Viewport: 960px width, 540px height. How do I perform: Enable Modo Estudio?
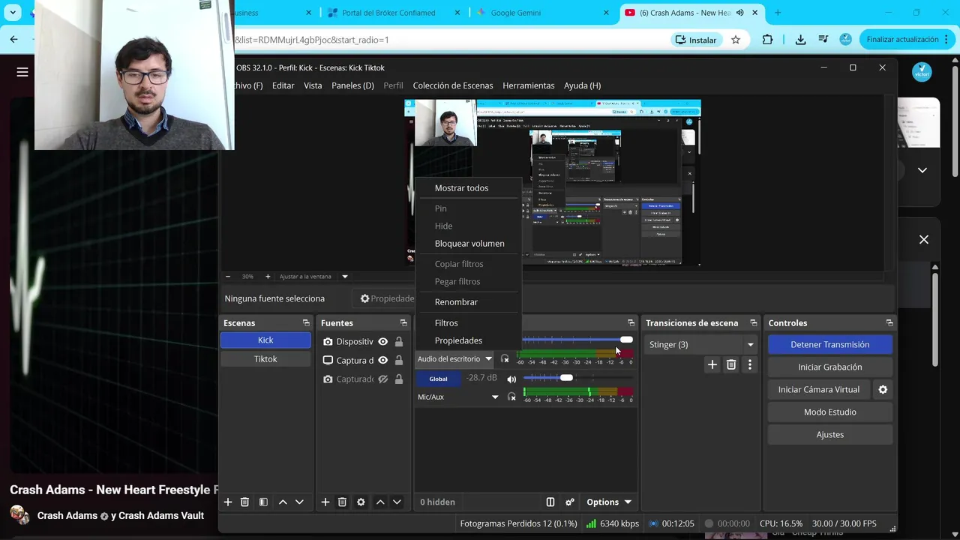click(829, 412)
